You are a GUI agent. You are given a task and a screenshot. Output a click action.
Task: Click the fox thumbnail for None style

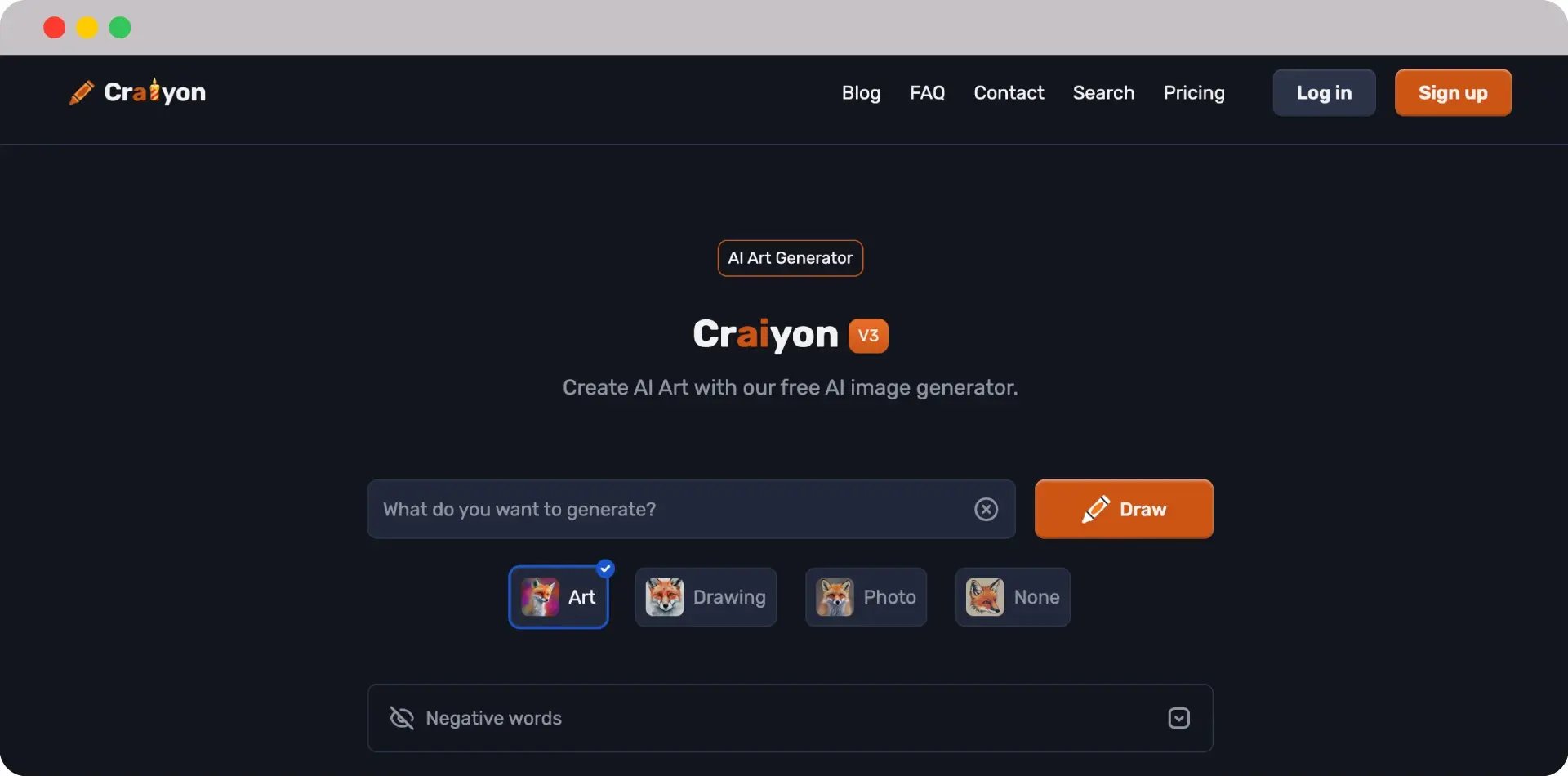click(985, 597)
